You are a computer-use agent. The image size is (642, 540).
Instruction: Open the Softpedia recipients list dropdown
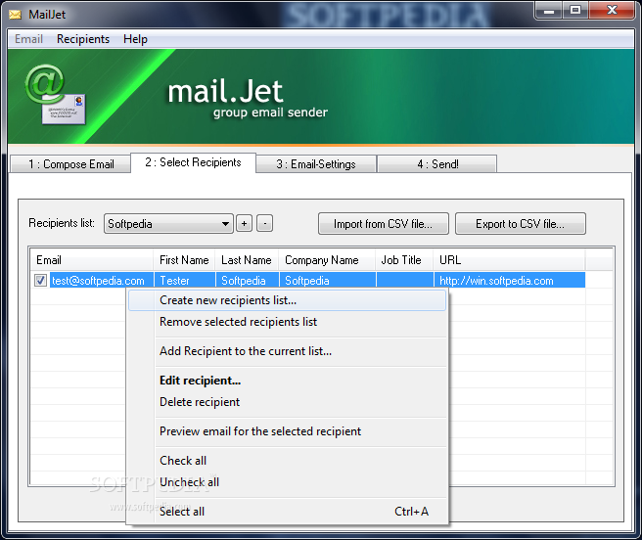[x=168, y=224]
